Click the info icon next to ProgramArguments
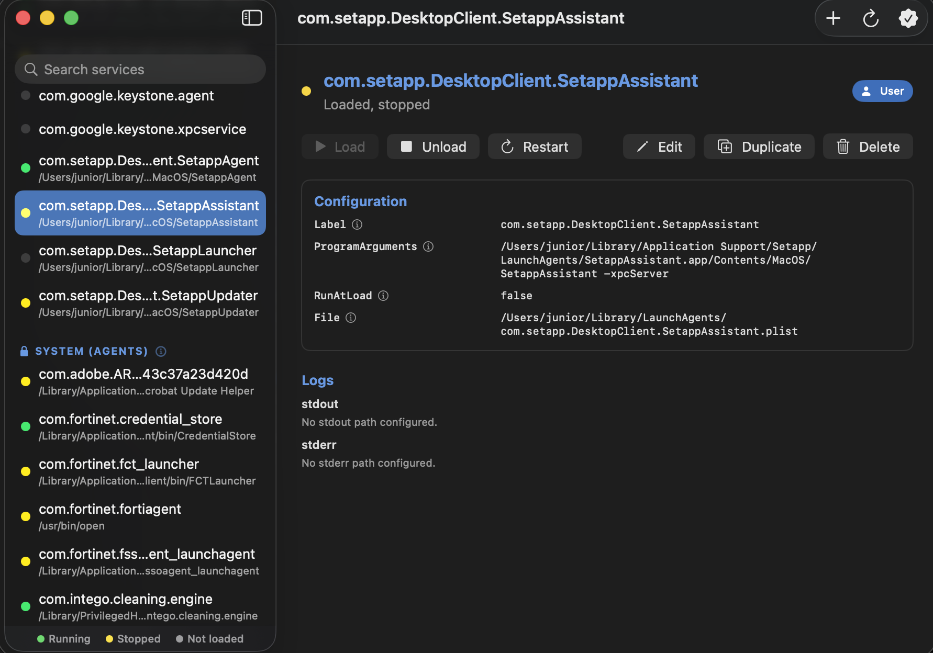Image resolution: width=933 pixels, height=653 pixels. 428,246
